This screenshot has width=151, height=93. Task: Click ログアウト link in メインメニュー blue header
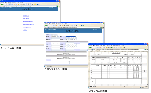pos(51,8)
